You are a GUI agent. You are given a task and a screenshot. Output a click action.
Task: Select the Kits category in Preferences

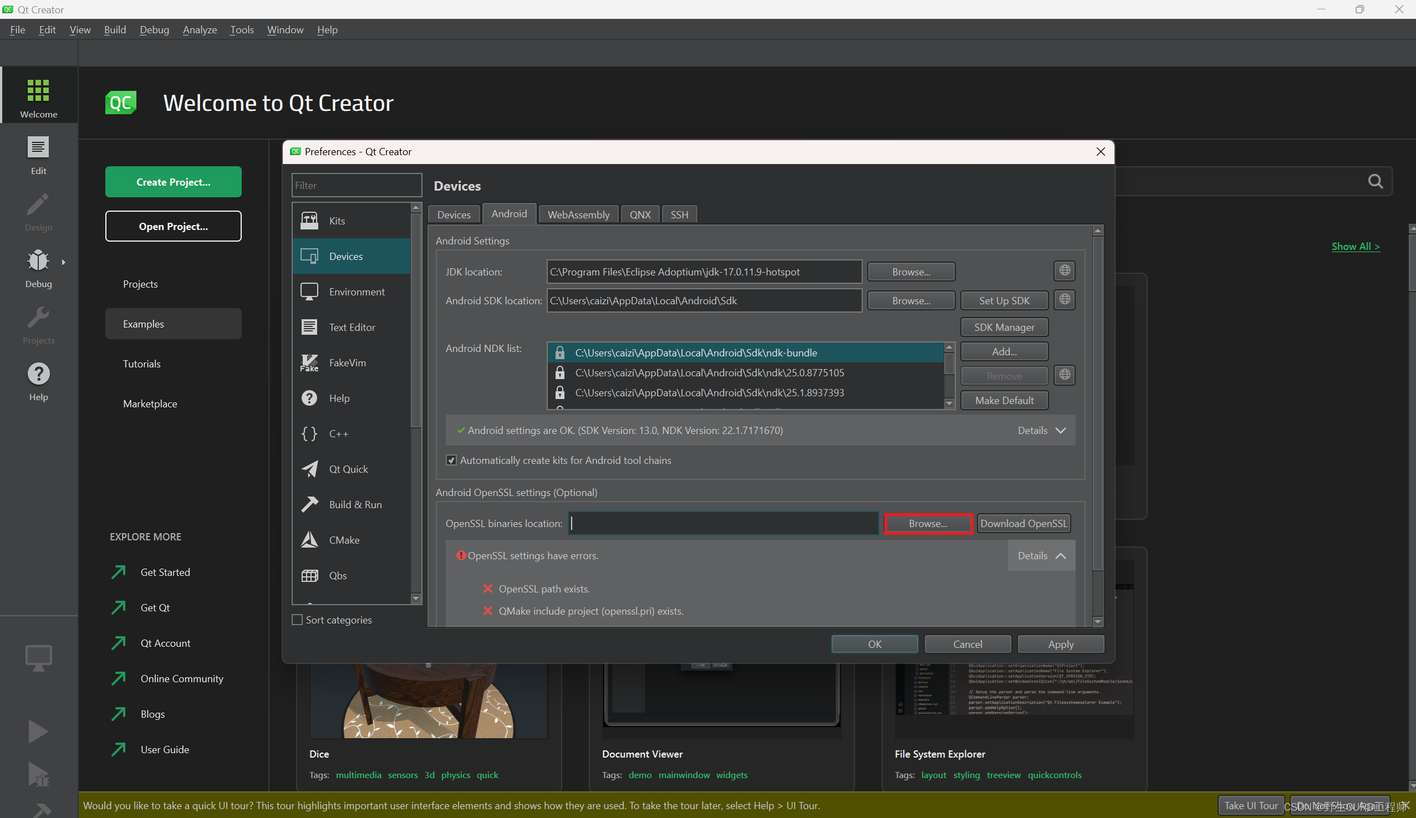(351, 221)
